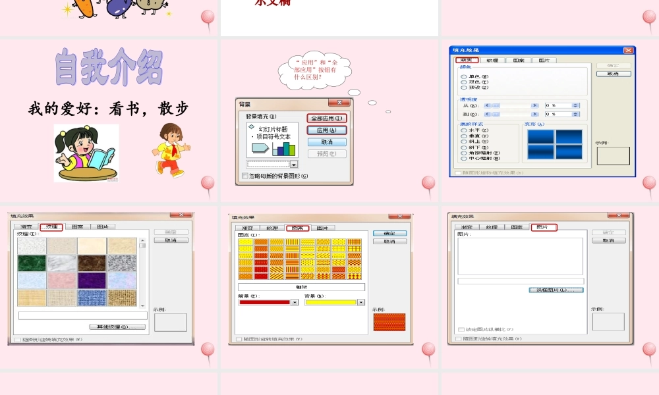
Task: Open the 图片 tab in gradient fill dialog
Action: coord(544,60)
